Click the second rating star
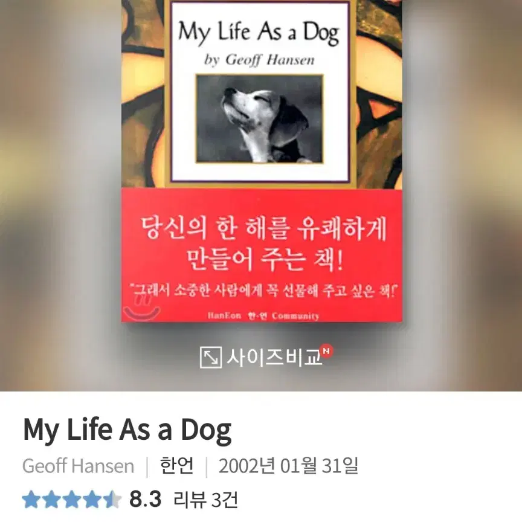The width and height of the screenshot is (522, 522). tap(51, 500)
